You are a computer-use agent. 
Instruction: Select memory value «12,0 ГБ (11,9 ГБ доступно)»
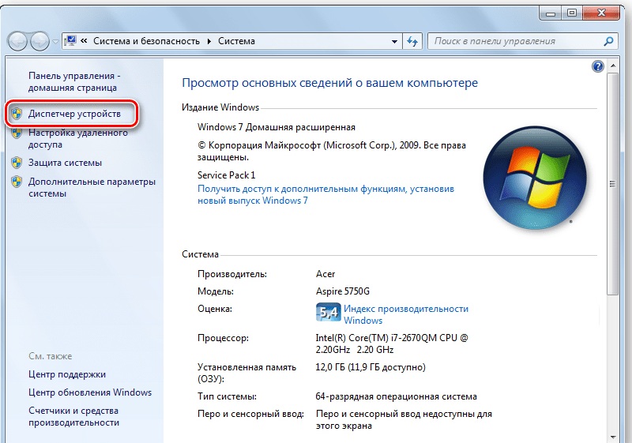point(371,367)
